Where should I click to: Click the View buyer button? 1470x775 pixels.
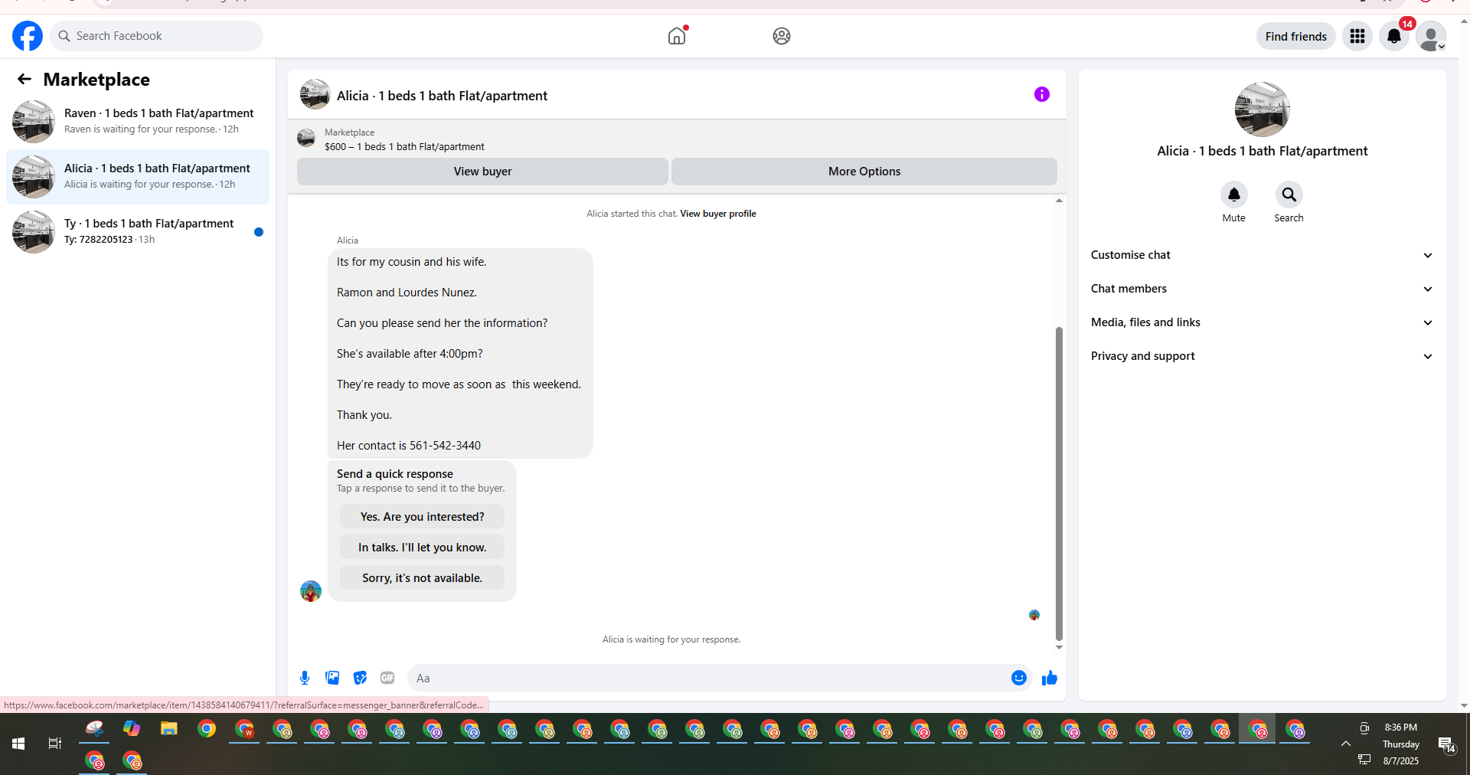pyautogui.click(x=482, y=172)
